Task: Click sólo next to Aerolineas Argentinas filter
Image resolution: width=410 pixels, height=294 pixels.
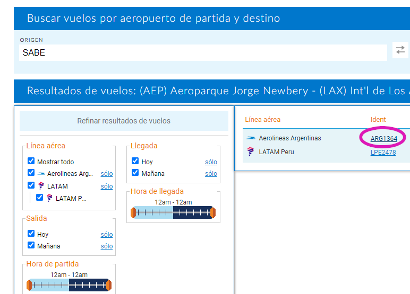Action: click(x=107, y=173)
